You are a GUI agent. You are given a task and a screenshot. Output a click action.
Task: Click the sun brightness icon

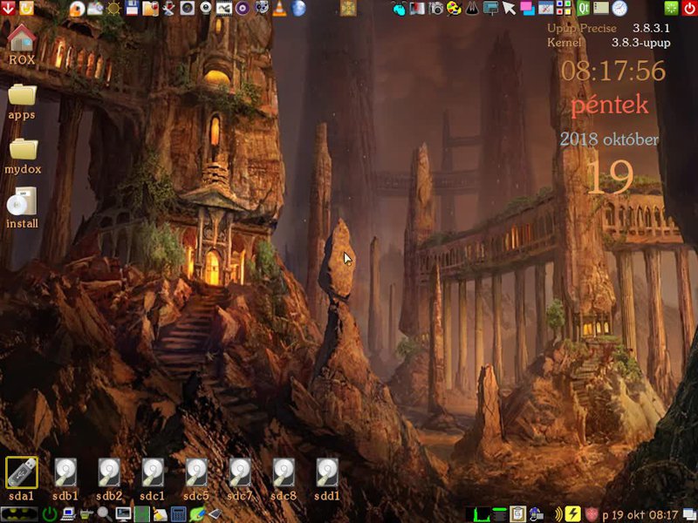(113, 9)
